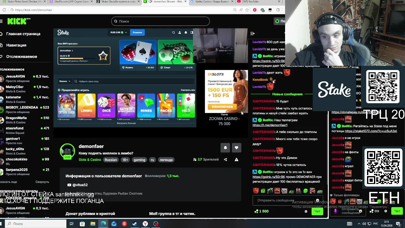The width and height of the screenshot is (405, 228).
Task: Click the browser address bar URL
Action: coord(34,10)
